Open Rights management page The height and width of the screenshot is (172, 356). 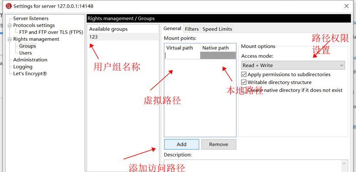(36, 39)
